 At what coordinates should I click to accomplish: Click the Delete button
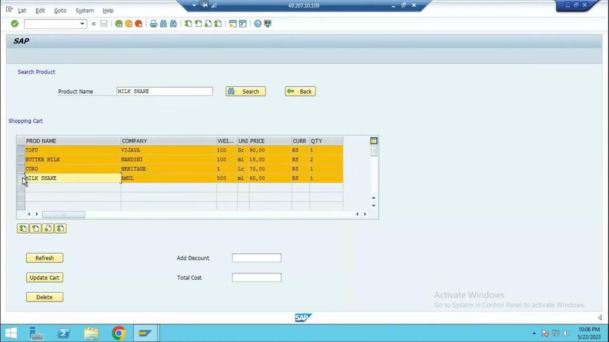[x=45, y=297]
